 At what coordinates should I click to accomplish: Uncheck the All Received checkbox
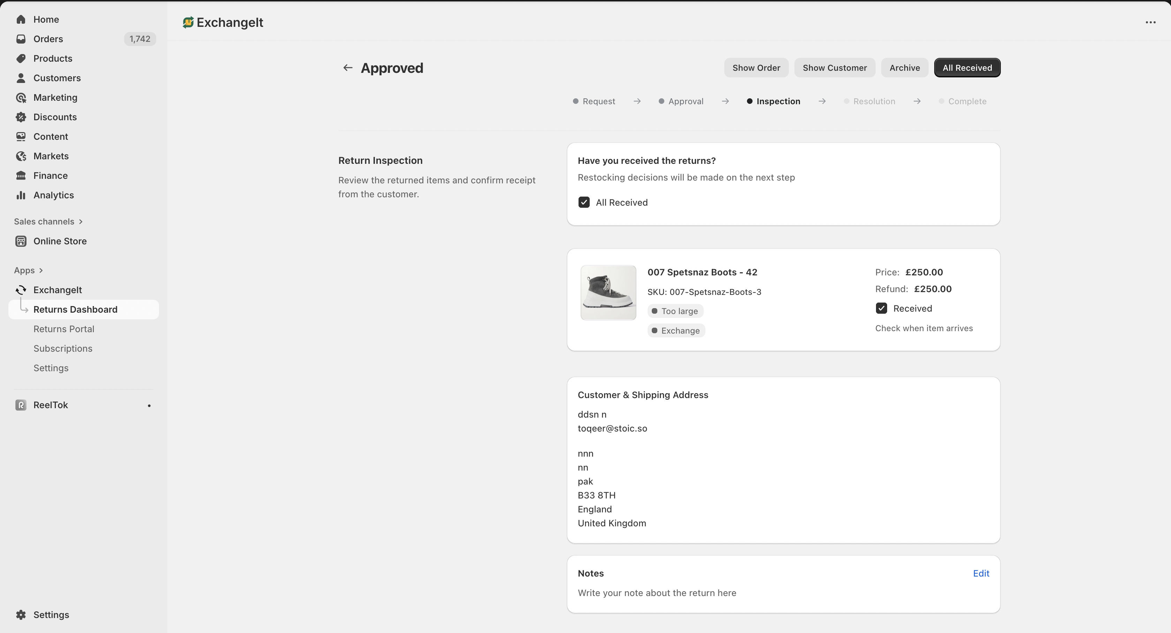point(584,203)
